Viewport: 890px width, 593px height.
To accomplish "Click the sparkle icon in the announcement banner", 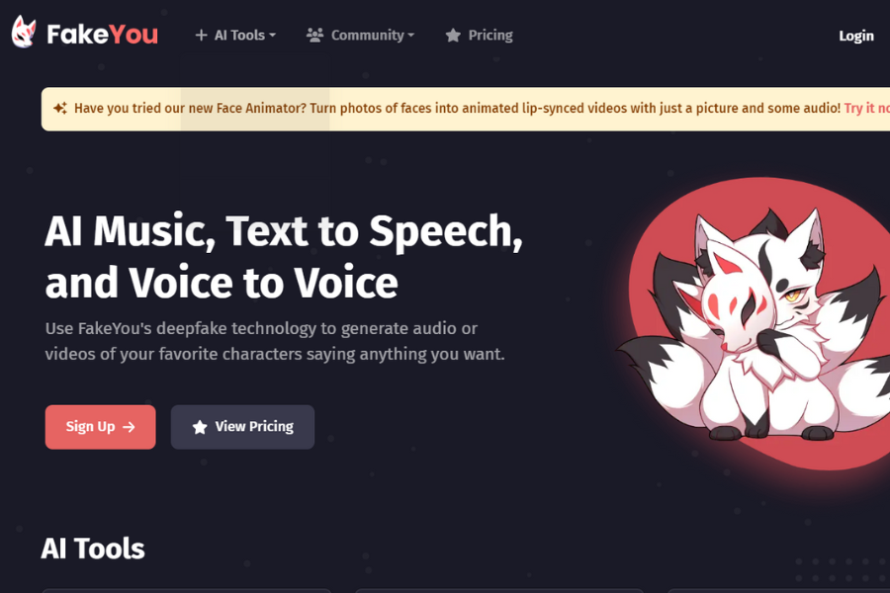I will [60, 108].
